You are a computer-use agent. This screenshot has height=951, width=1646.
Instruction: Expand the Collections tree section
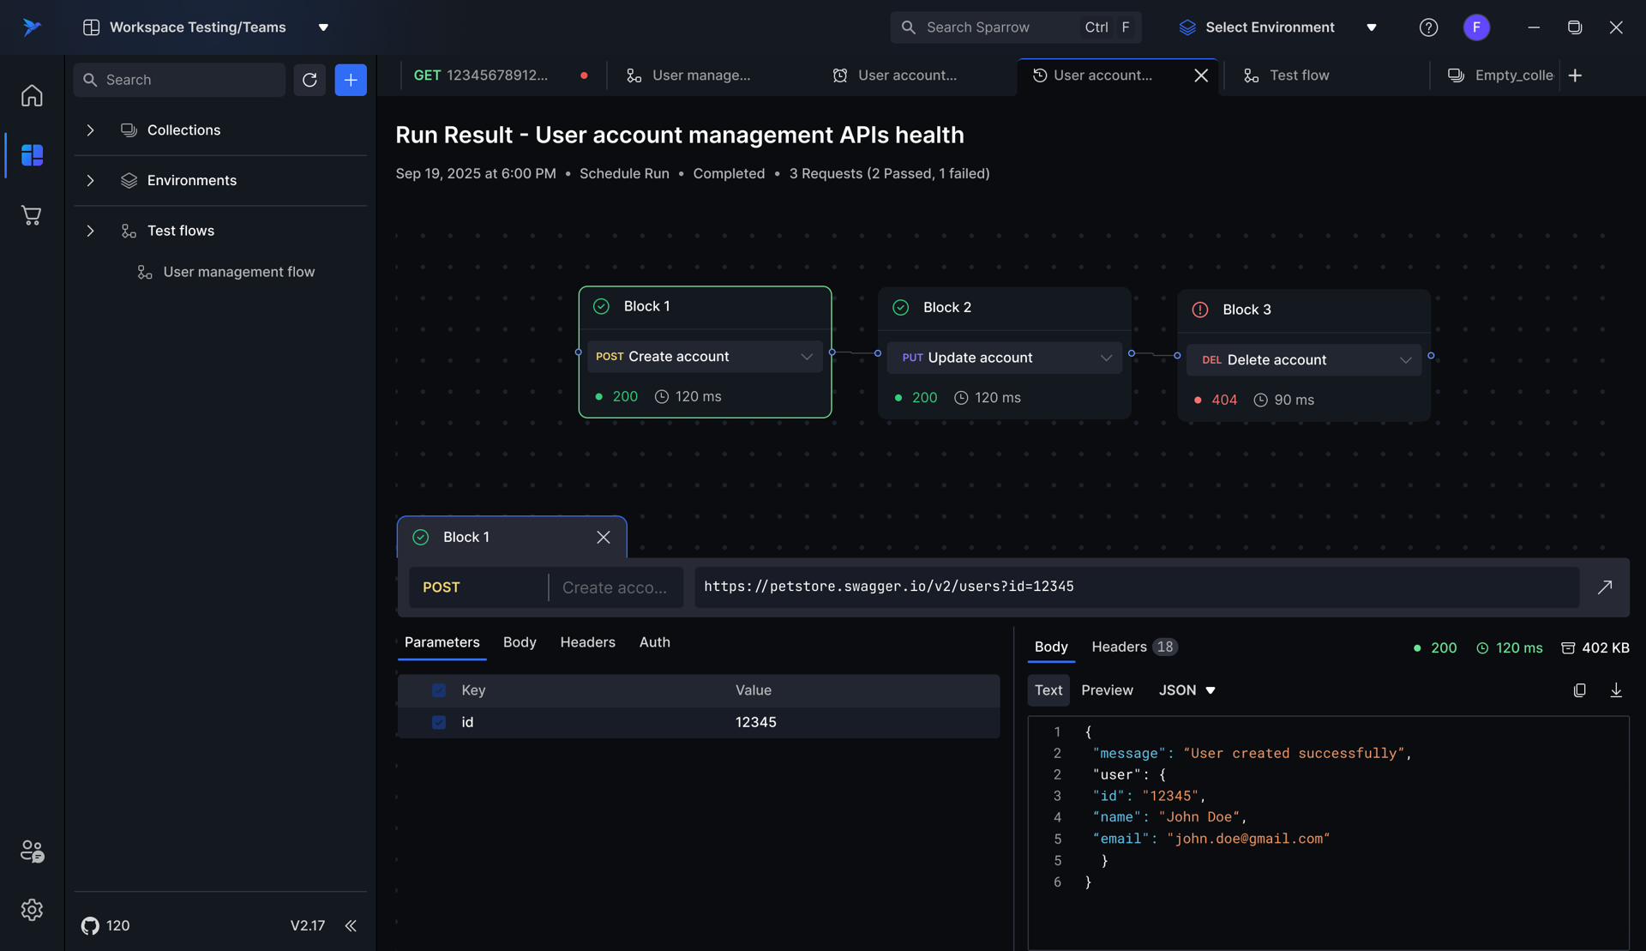[90, 130]
